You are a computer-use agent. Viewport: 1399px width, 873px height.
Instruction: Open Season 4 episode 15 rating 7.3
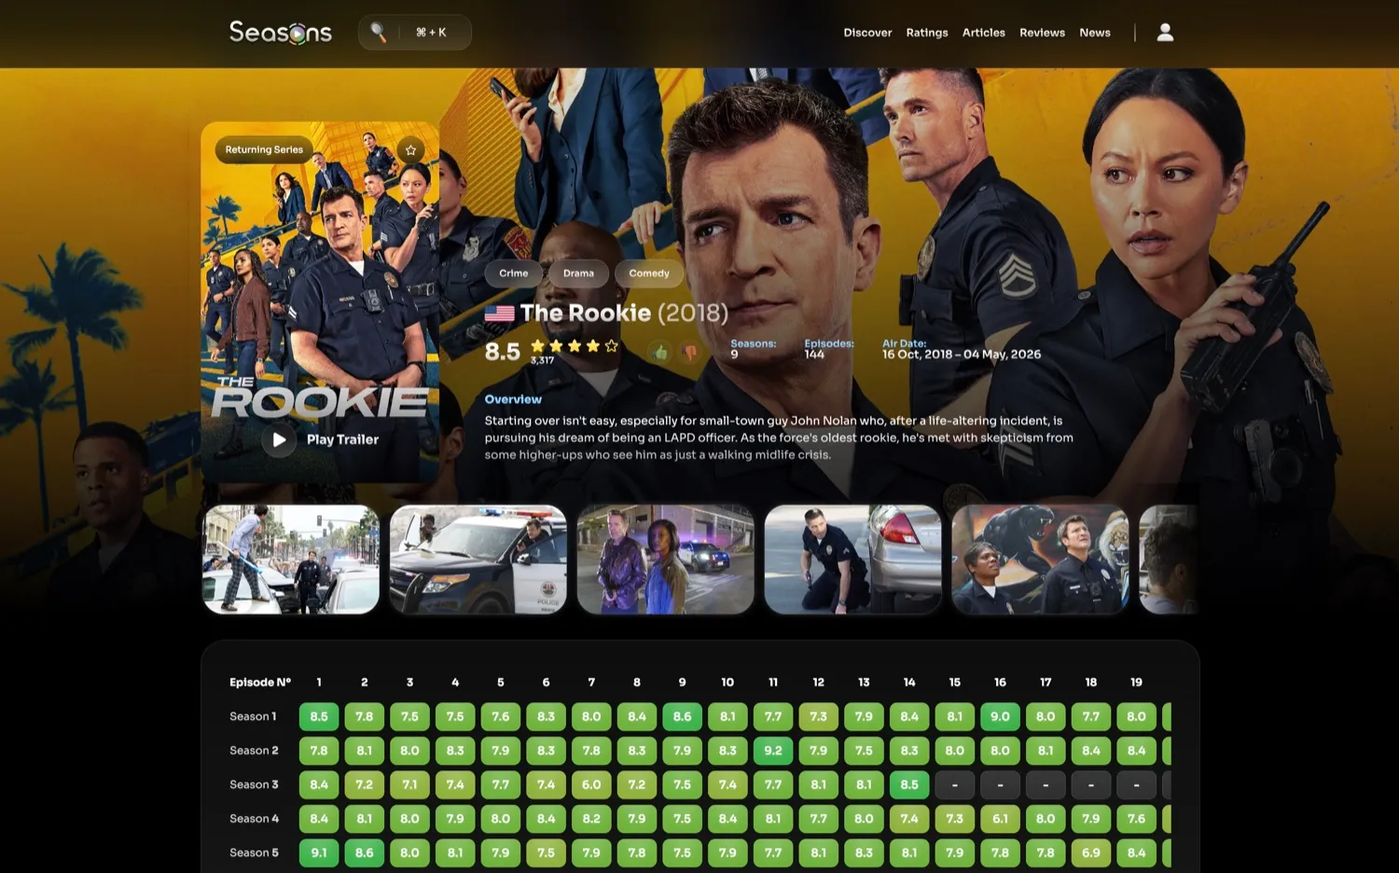click(955, 819)
